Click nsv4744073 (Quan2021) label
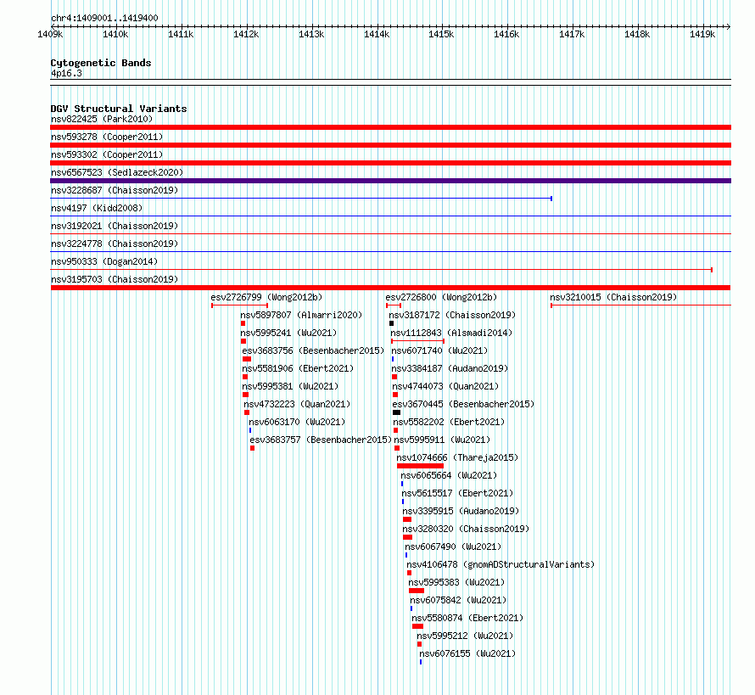 coord(445,386)
